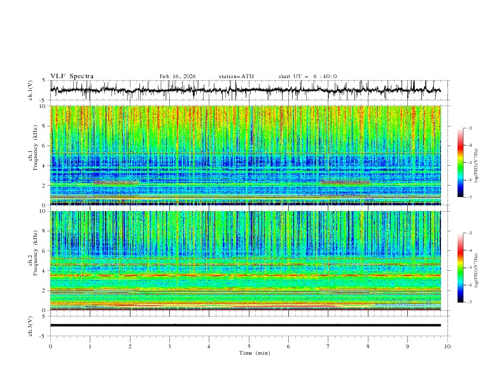The image size is (504, 389).
Task: Click the ch.1(V) axis label
Action: pyautogui.click(x=31, y=90)
